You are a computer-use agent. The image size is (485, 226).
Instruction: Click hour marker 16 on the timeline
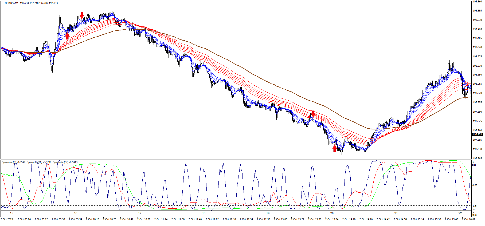[x=76, y=213]
